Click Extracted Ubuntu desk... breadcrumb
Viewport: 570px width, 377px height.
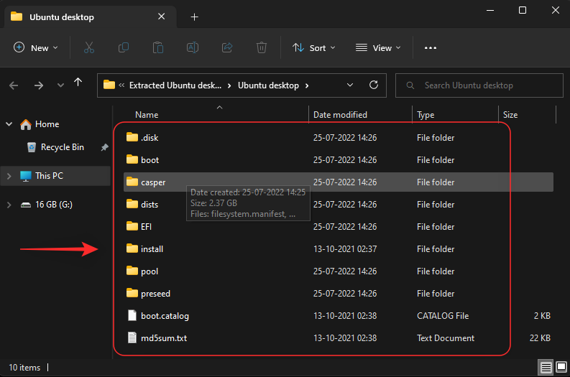click(x=175, y=85)
